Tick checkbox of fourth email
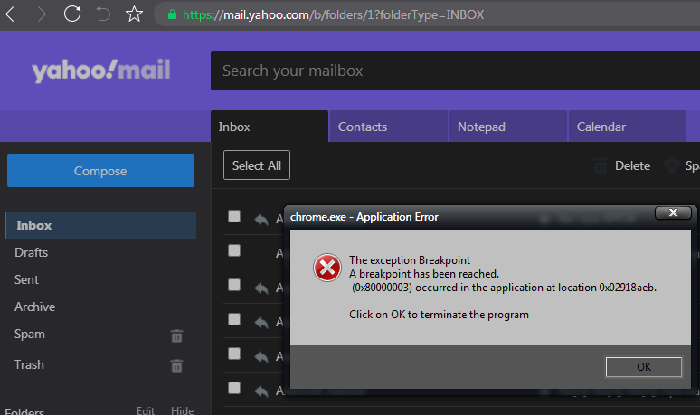Screen dimensions: 700x415 coord(234,319)
